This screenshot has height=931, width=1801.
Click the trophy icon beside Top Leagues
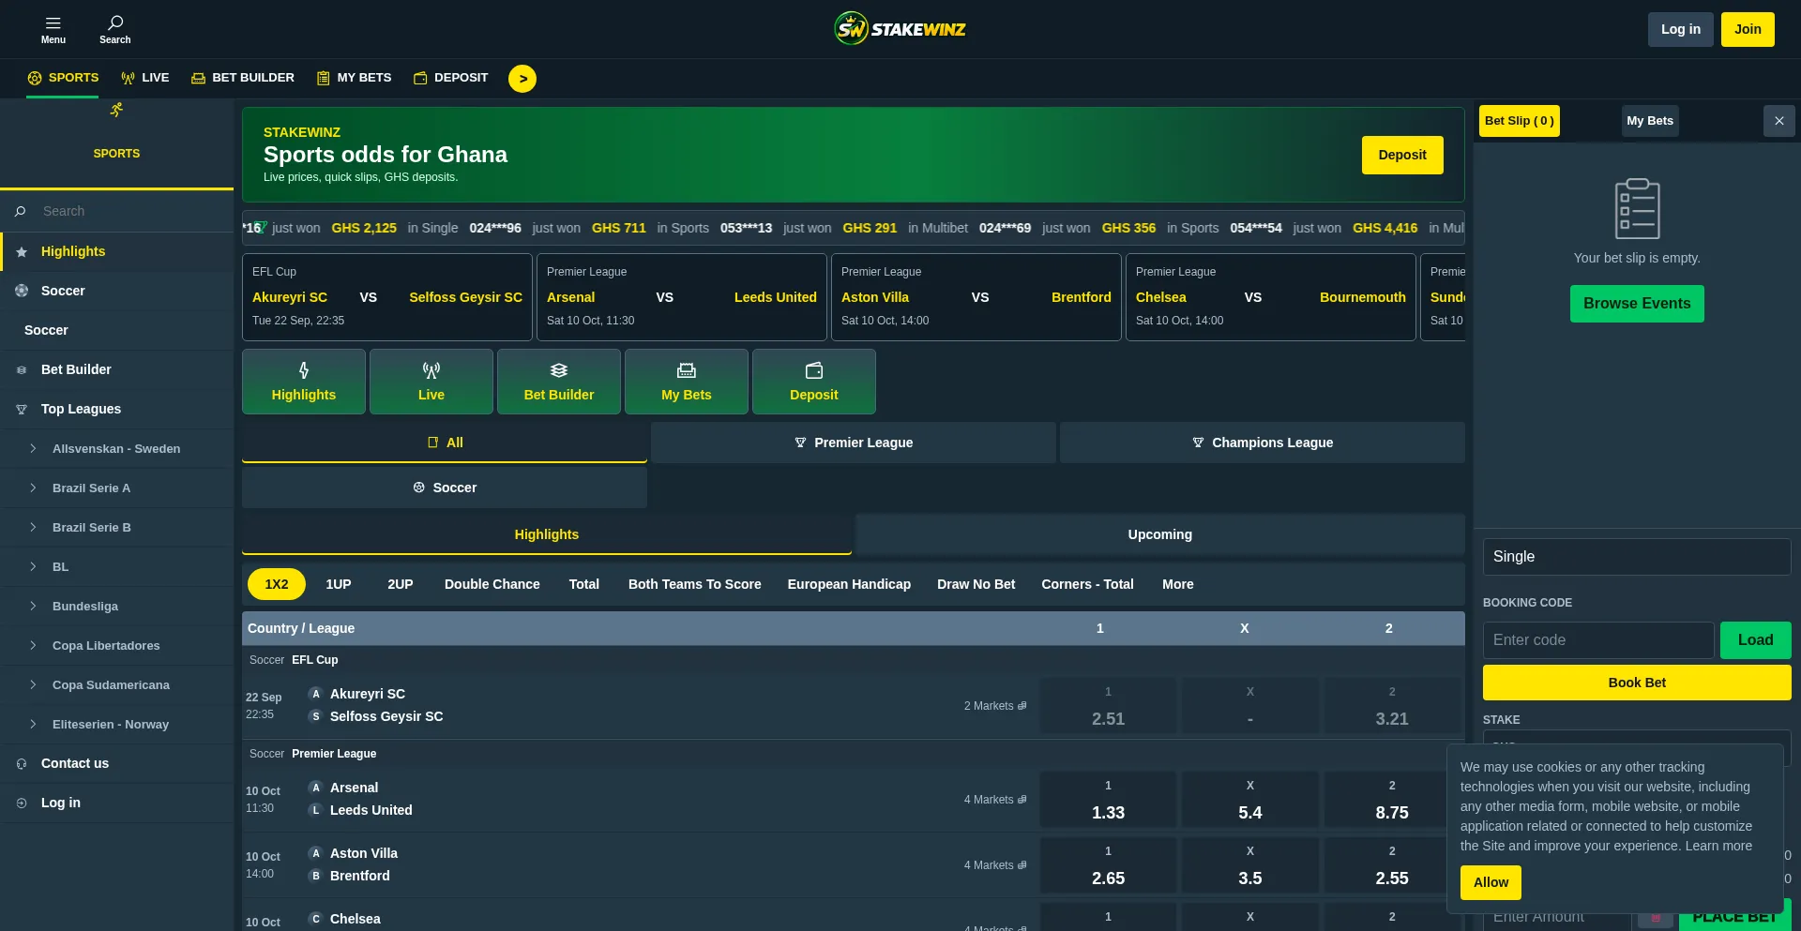[22, 410]
